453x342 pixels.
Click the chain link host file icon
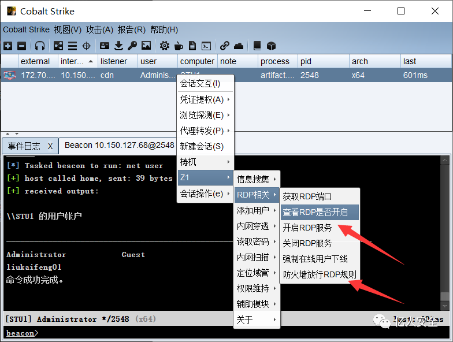224,46
